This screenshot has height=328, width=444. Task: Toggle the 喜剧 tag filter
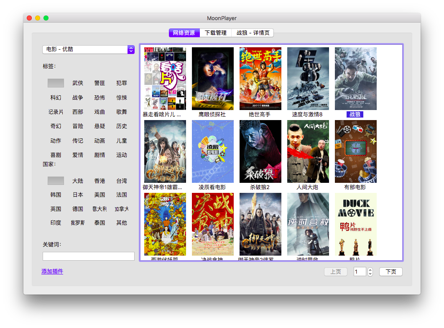[x=56, y=155]
